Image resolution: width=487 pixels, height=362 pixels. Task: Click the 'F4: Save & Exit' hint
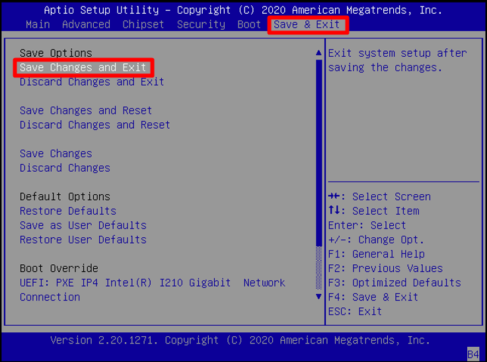point(373,297)
